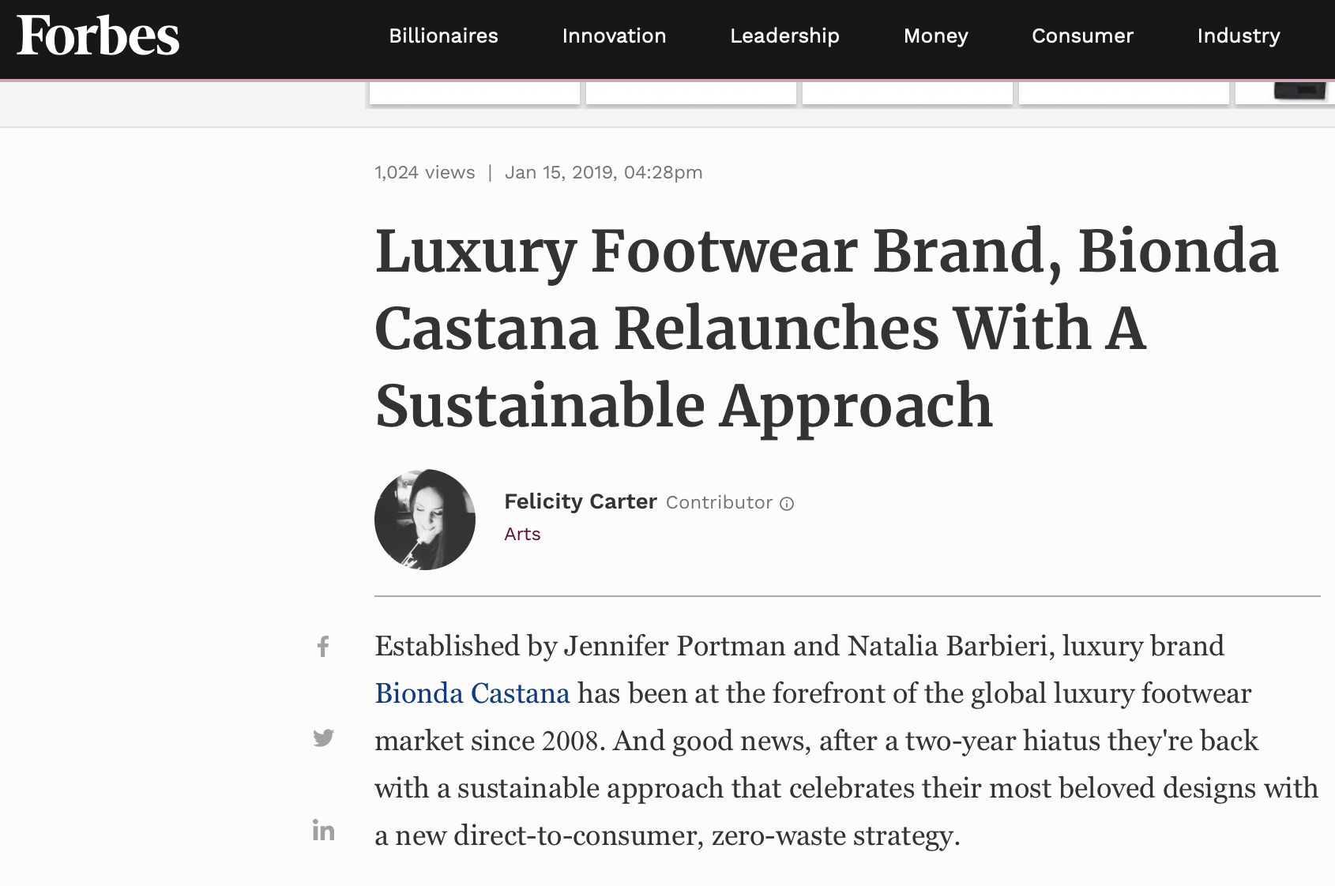Open the Arts category link
The height and width of the screenshot is (886, 1335).
(x=522, y=535)
